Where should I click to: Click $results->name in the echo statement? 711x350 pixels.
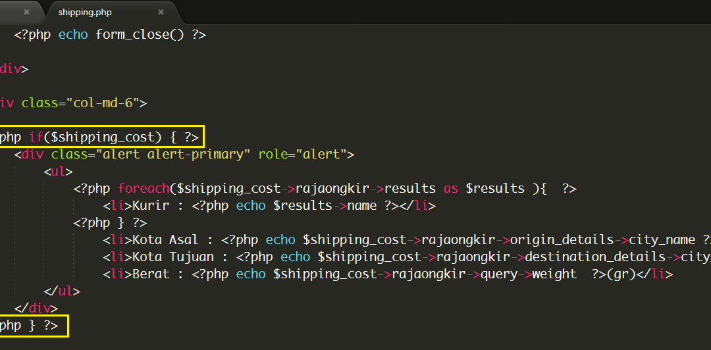(x=325, y=206)
